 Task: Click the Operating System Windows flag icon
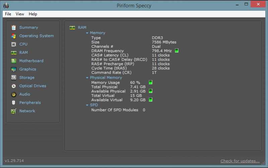coord(14,36)
